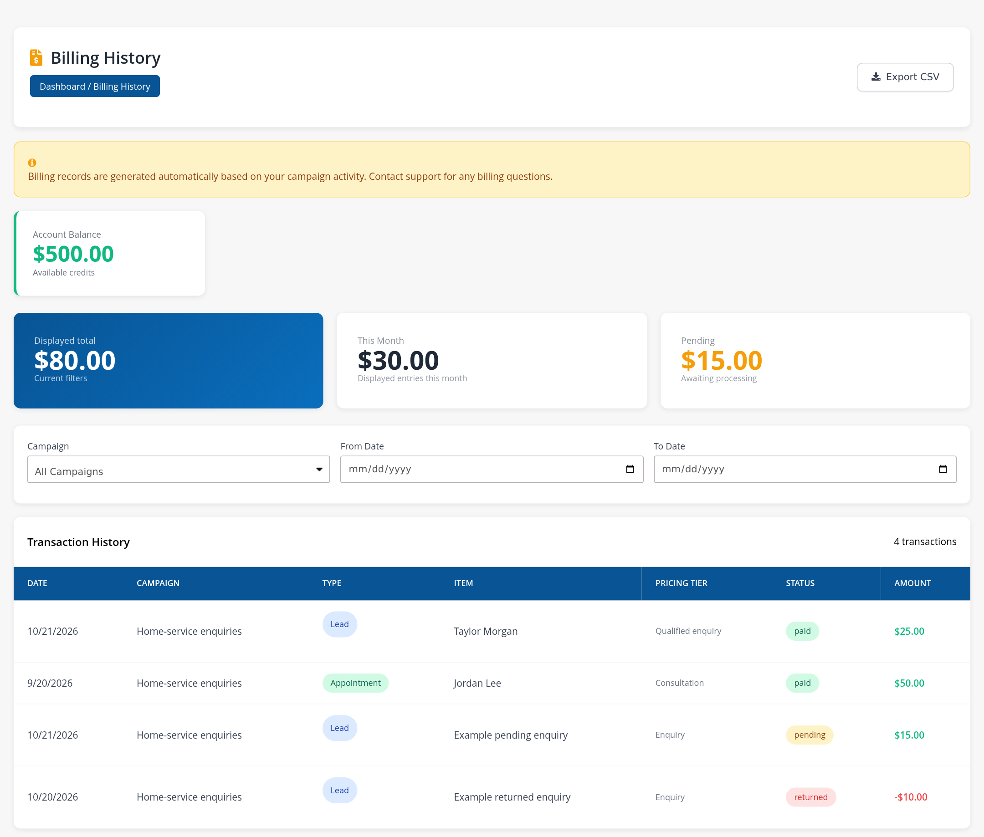Select the Jordan Lee item cell
Viewport: 984px width, 837px height.
(477, 683)
